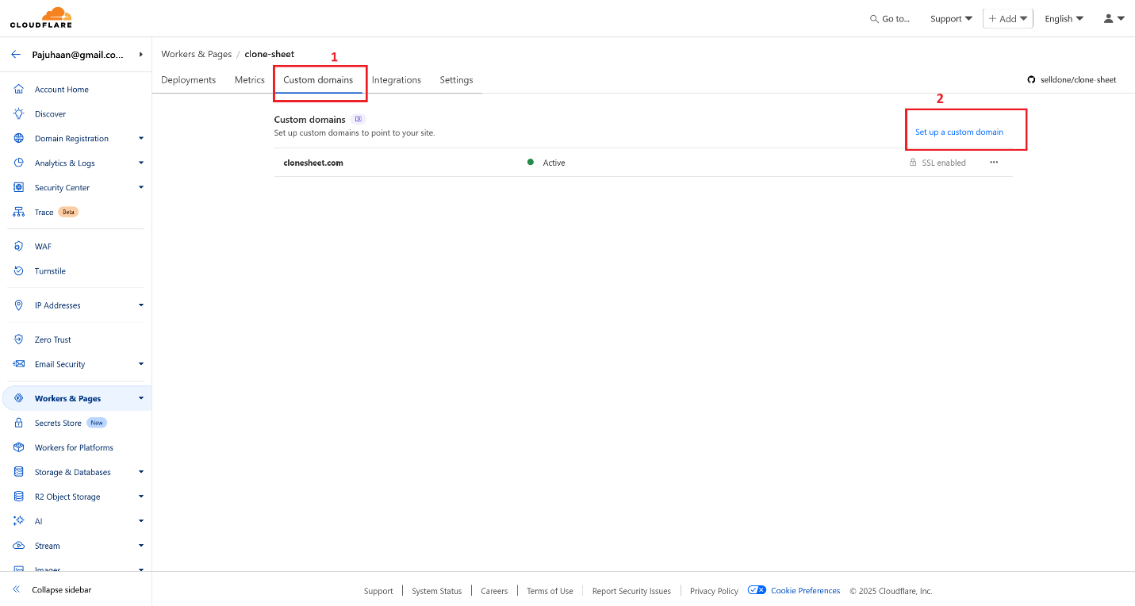Click the magnifier icon in Go to
This screenshot has width=1135, height=606.
874,19
